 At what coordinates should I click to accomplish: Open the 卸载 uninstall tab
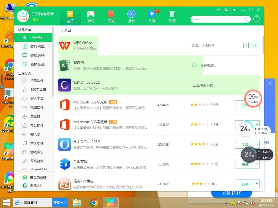pyautogui.click(x=172, y=17)
